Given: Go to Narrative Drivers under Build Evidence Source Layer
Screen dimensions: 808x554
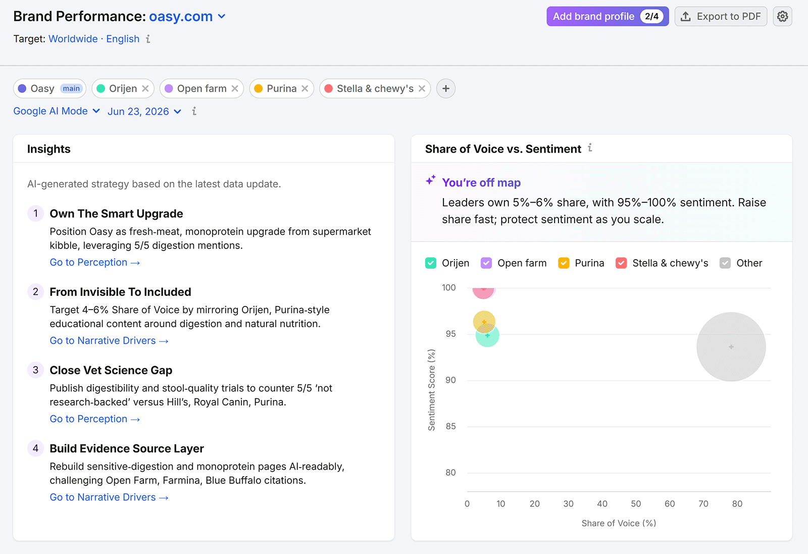Looking at the screenshot, I should 109,497.
